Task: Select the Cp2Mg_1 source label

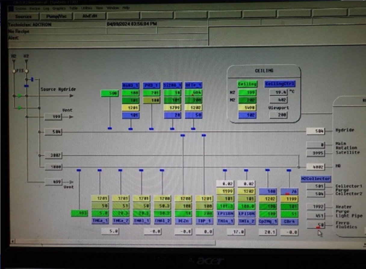Action: (x=268, y=221)
